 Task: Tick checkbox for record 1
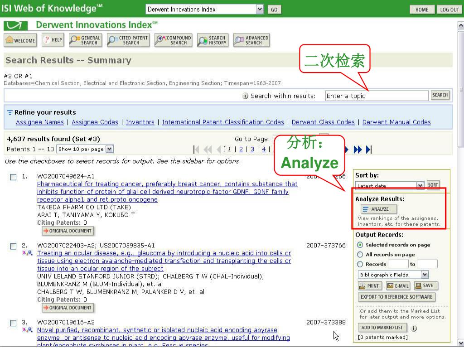[13, 177]
